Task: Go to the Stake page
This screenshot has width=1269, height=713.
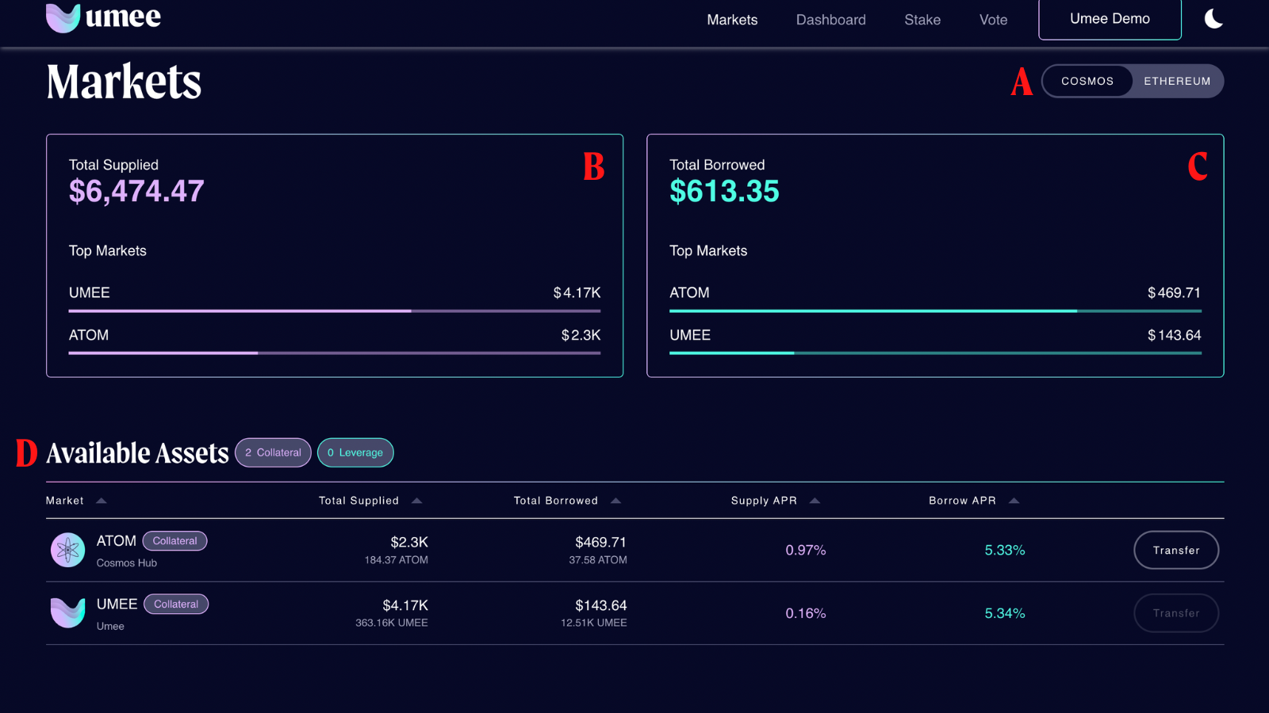Action: (x=922, y=20)
